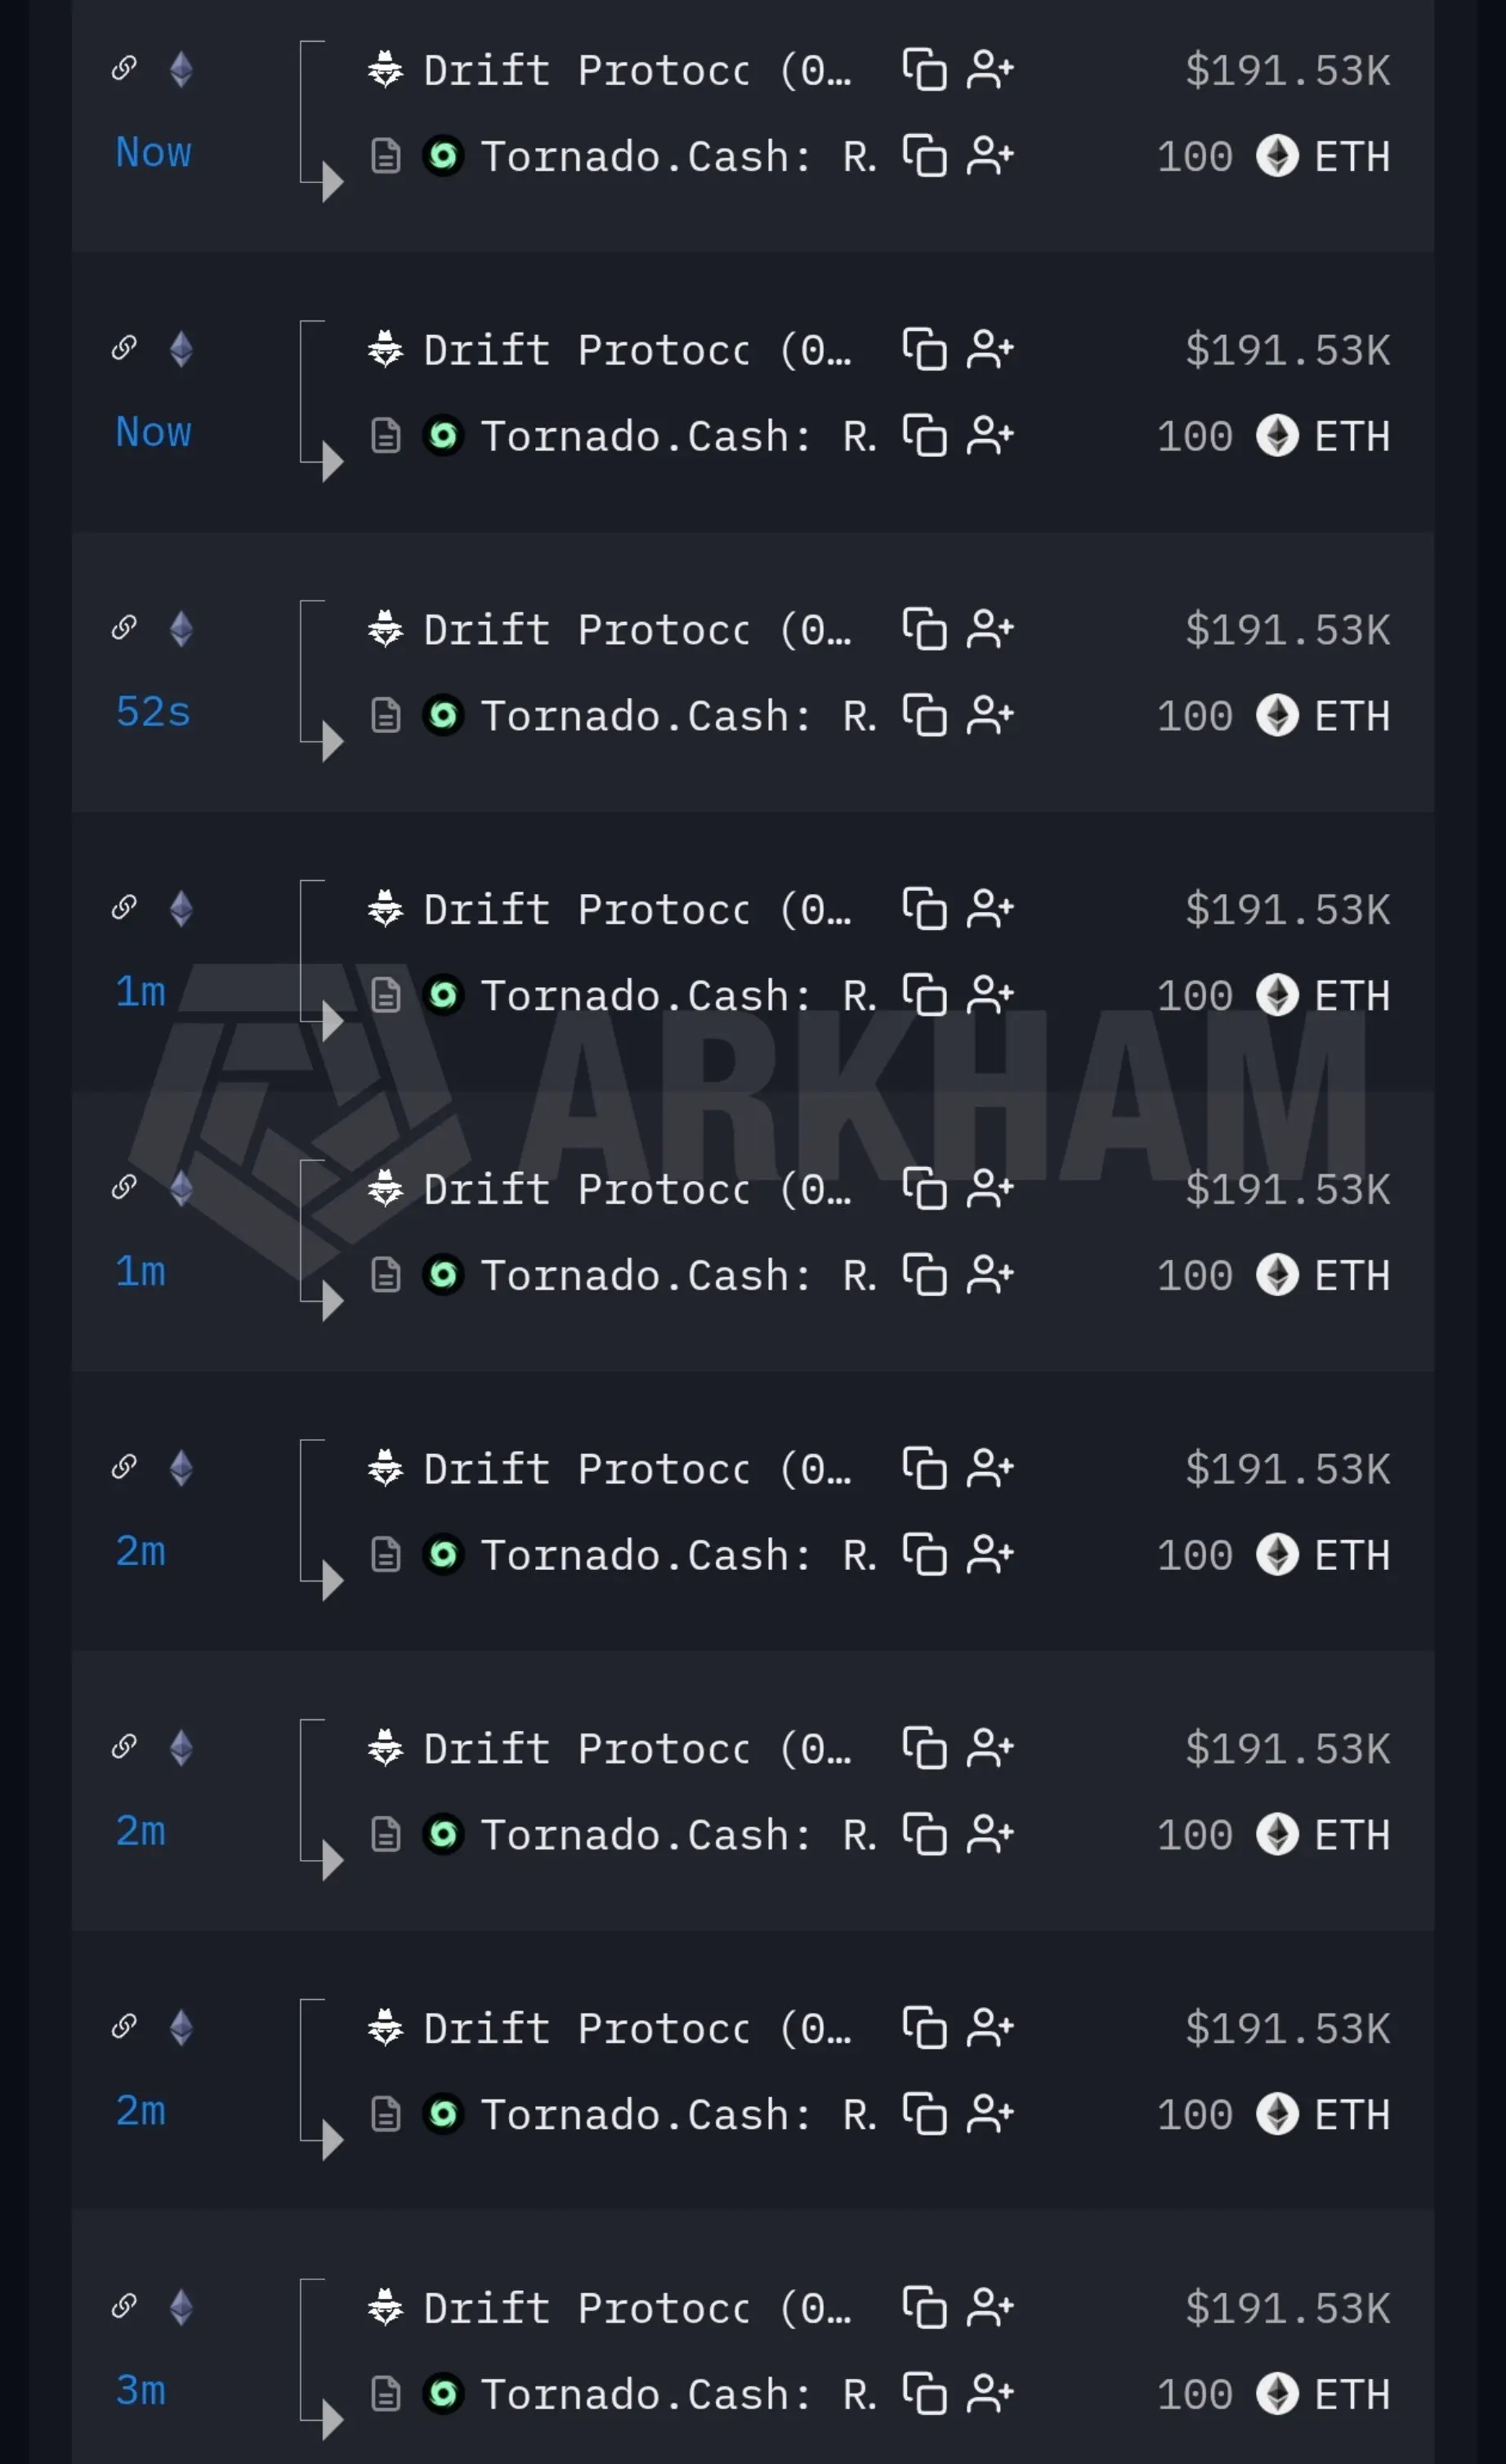1506x2464 pixels.
Task: Open Tornado.Cash entity in 52s row
Action: point(679,716)
